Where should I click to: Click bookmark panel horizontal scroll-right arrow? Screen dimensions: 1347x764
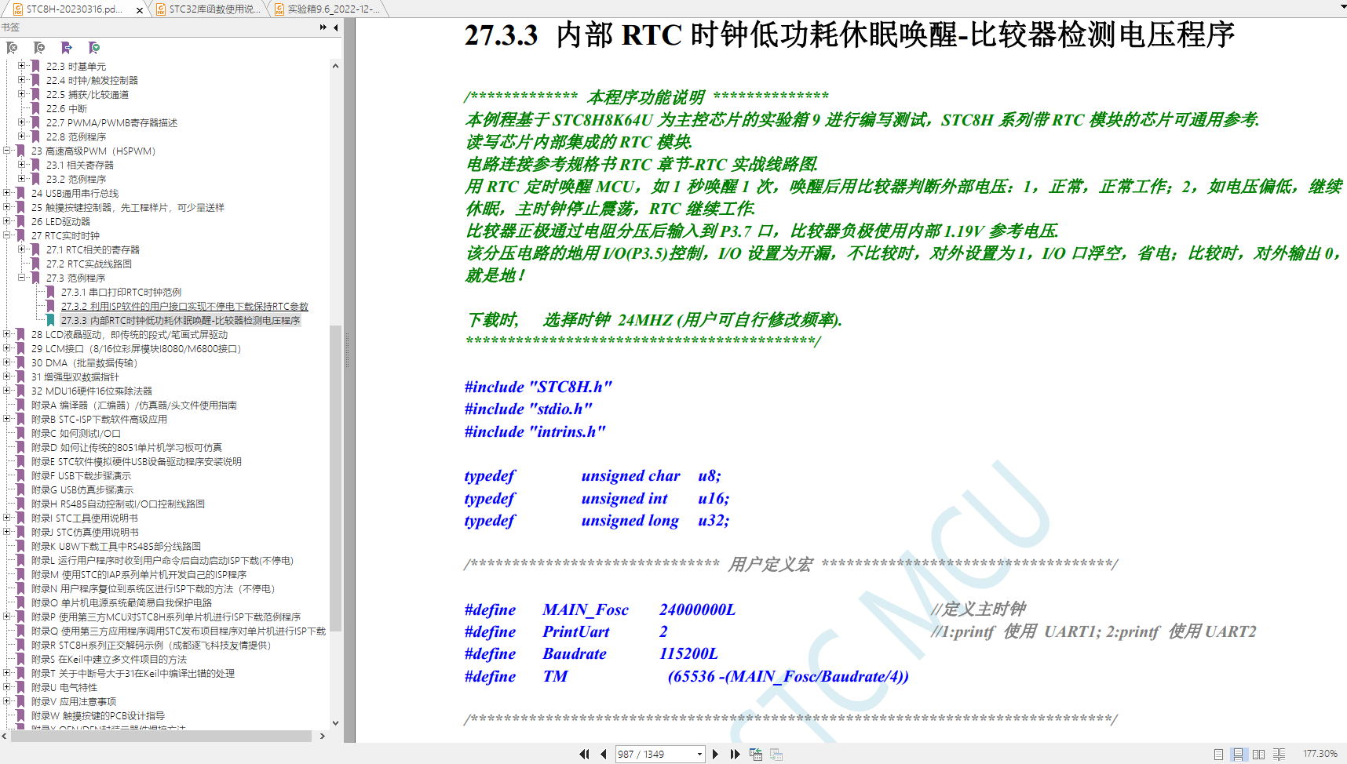point(322,736)
